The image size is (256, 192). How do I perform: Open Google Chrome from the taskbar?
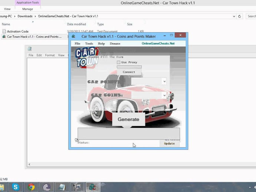tap(31, 187)
